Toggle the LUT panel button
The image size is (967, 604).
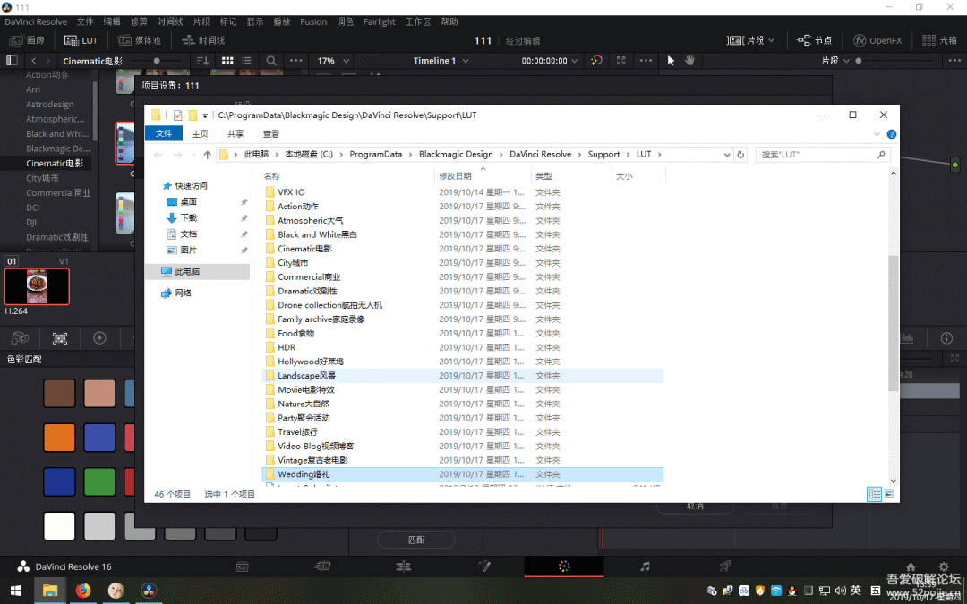tap(81, 40)
